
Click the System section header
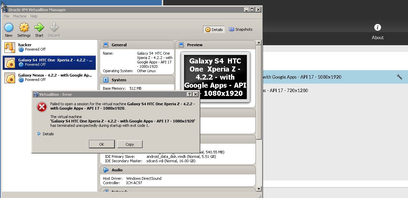click(x=137, y=80)
